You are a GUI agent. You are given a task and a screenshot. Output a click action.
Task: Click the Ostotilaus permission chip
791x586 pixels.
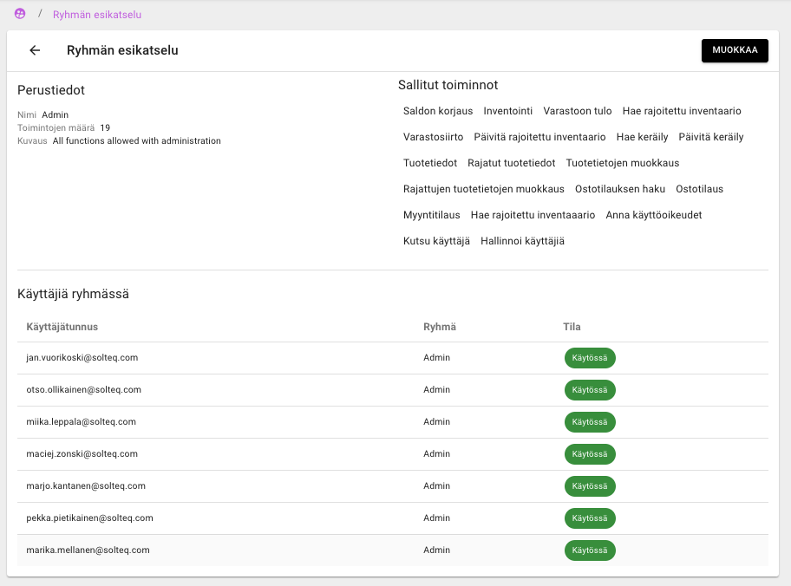click(699, 189)
